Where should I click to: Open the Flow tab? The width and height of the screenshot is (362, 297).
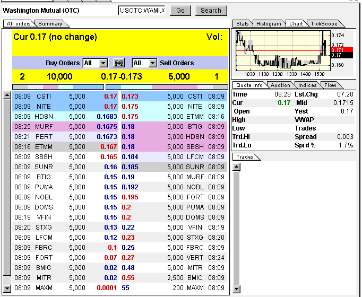pyautogui.click(x=330, y=85)
